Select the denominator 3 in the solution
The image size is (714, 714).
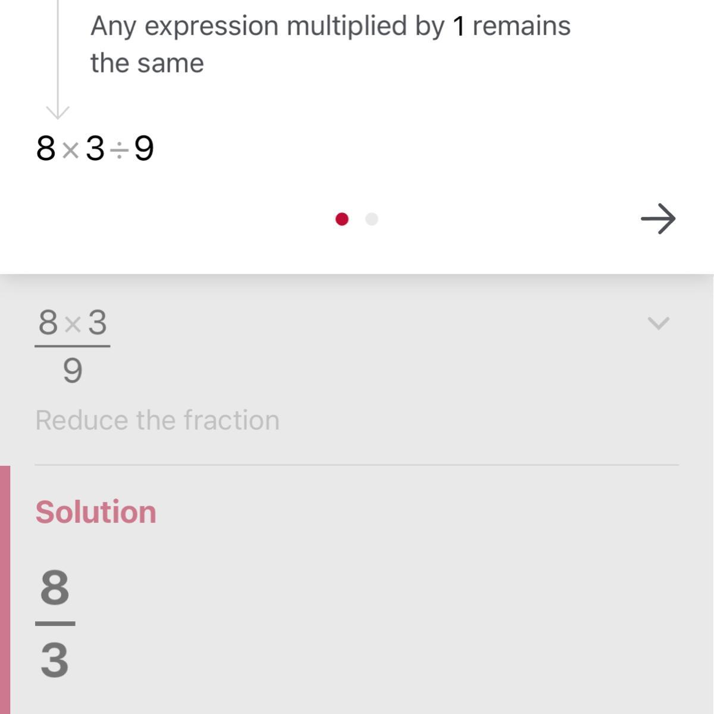pos(55,660)
